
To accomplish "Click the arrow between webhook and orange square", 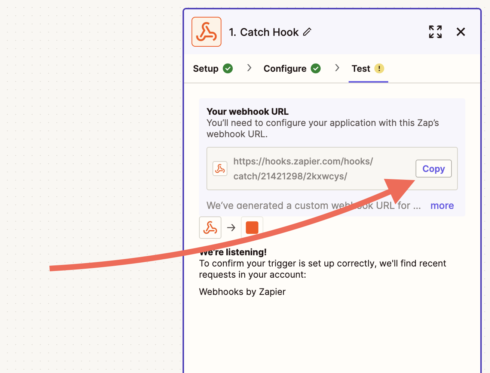I will point(231,228).
